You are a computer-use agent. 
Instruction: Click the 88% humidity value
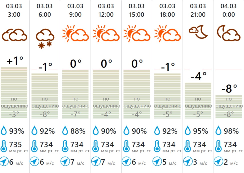coord(77,131)
